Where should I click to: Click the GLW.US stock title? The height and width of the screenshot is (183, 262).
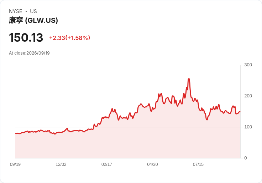tap(33, 20)
